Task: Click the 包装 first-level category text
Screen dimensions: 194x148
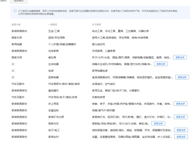Action: [51, 71]
